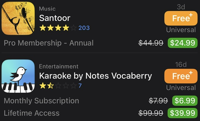View Santoor's four-star rating
The width and height of the screenshot is (200, 121).
(58, 28)
